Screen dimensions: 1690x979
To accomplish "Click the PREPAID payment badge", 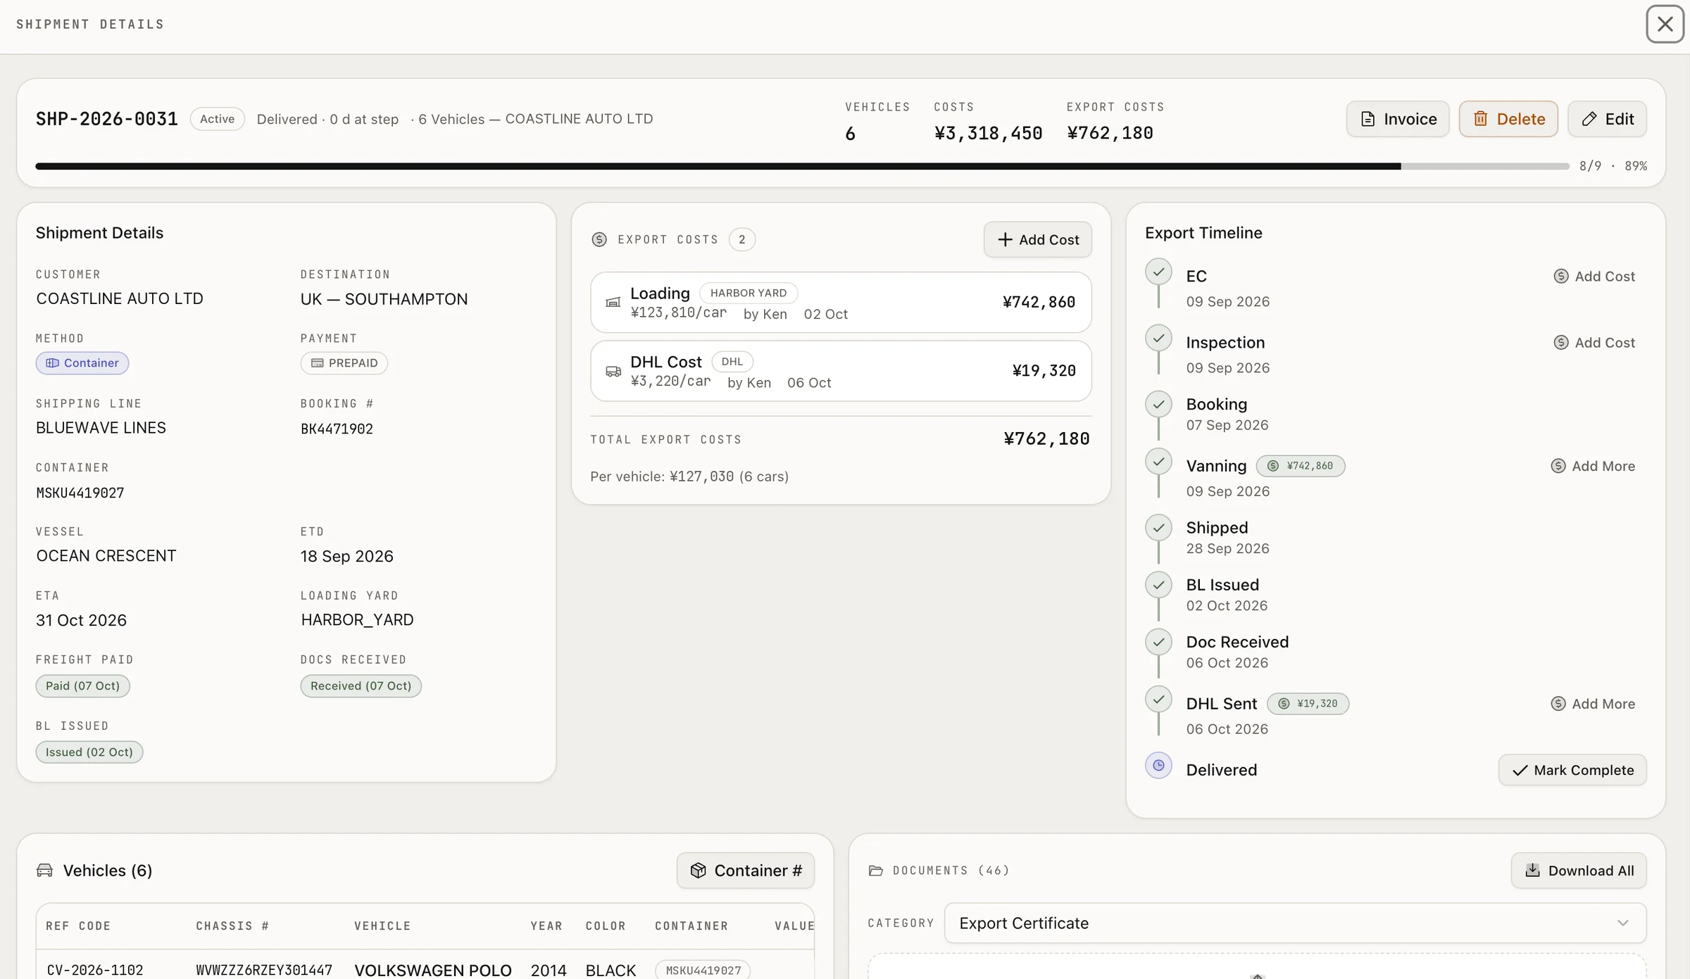I will pos(344,363).
